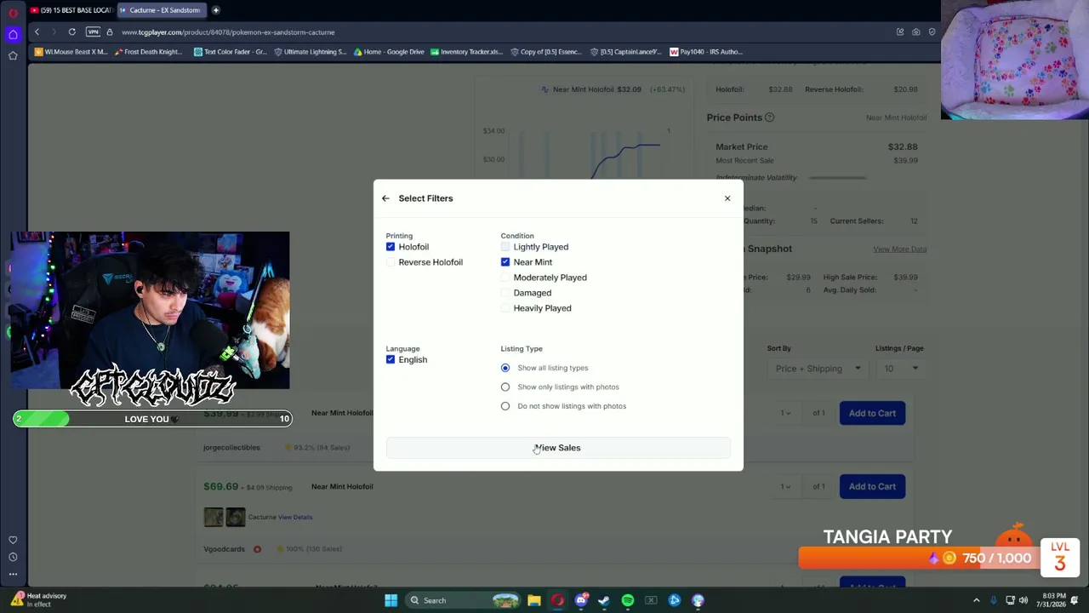1089x613 pixels.
Task: Open the [0.5] CaptainLance9 bookmark
Action: click(624, 52)
